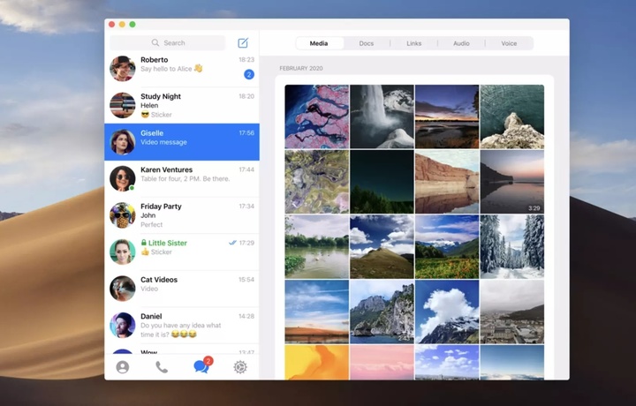The height and width of the screenshot is (406, 636).
Task: Switch to the Voice tab
Action: click(x=509, y=43)
